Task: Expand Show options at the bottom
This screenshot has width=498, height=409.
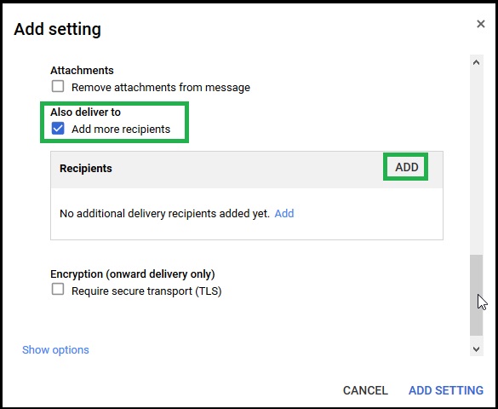Action: pos(55,350)
